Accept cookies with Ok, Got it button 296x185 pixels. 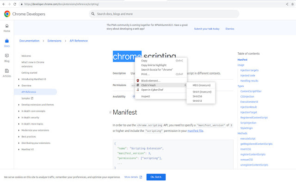[x=156, y=177]
